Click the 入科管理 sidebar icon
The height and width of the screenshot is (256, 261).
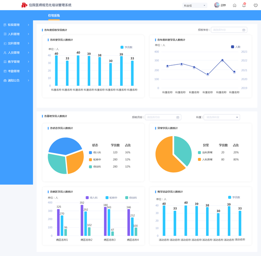pos(5,34)
